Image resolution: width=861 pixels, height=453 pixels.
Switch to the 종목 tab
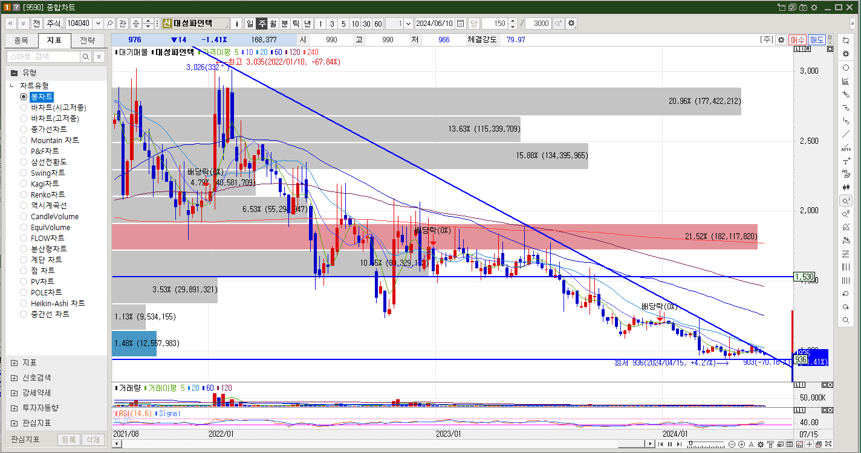[x=21, y=40]
